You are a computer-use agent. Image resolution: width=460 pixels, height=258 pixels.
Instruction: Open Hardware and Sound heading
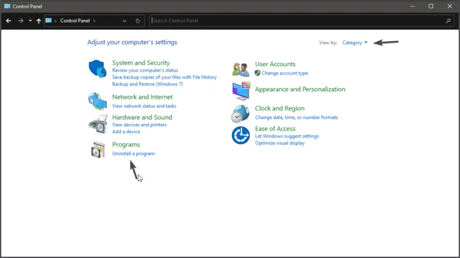[x=142, y=118]
